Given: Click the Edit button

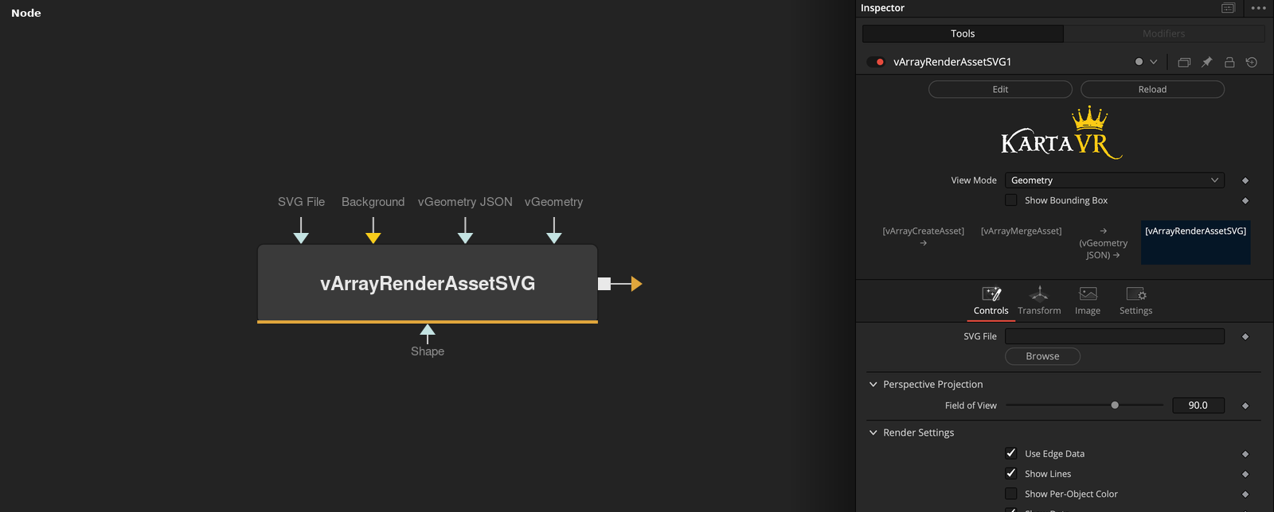Looking at the screenshot, I should (x=1000, y=89).
